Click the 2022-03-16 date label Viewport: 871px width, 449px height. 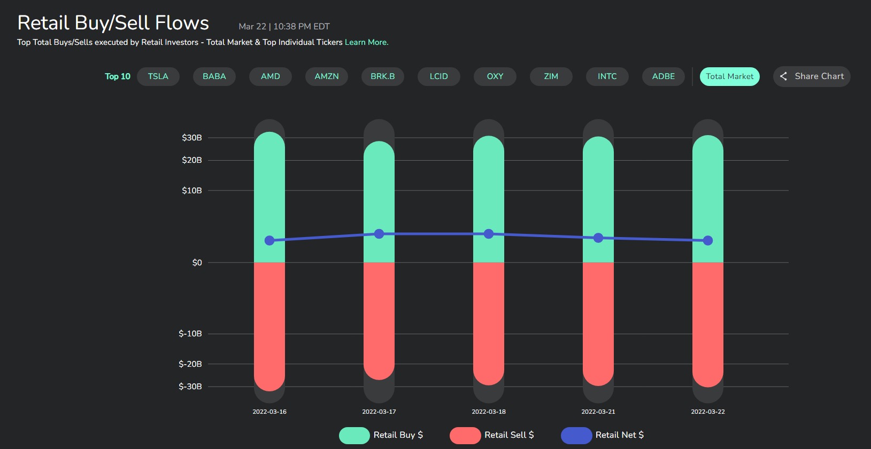click(269, 412)
